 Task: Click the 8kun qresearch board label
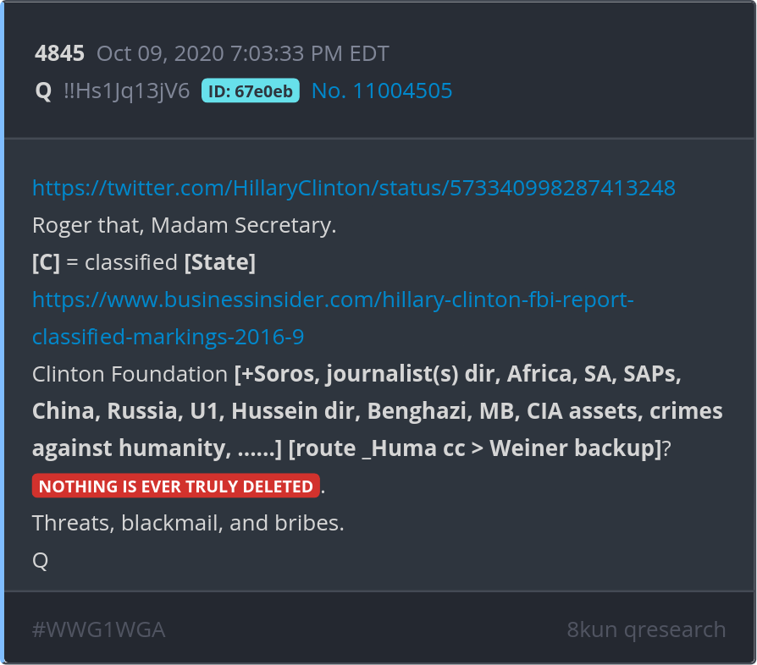[x=646, y=629]
